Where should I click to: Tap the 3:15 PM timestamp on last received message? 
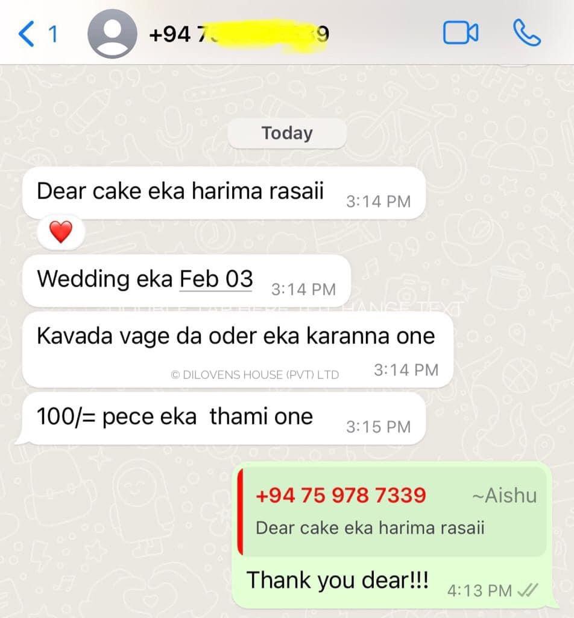[378, 427]
